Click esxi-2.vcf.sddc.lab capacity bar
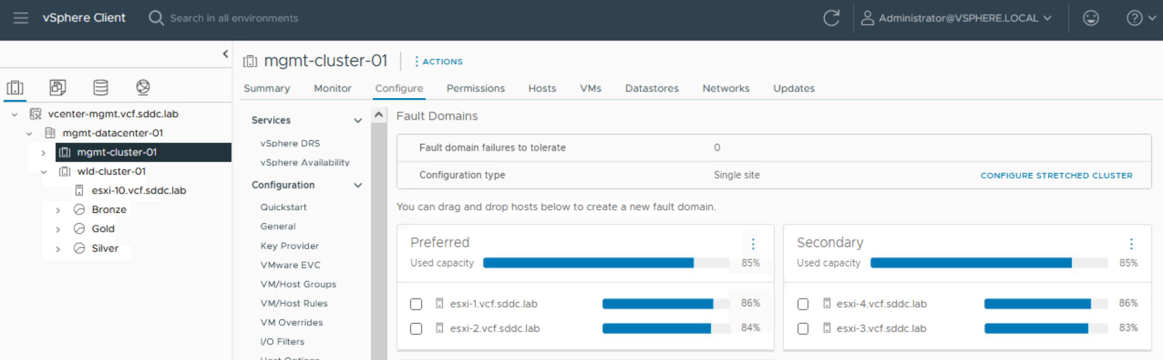Image resolution: width=1163 pixels, height=360 pixels. pos(666,328)
